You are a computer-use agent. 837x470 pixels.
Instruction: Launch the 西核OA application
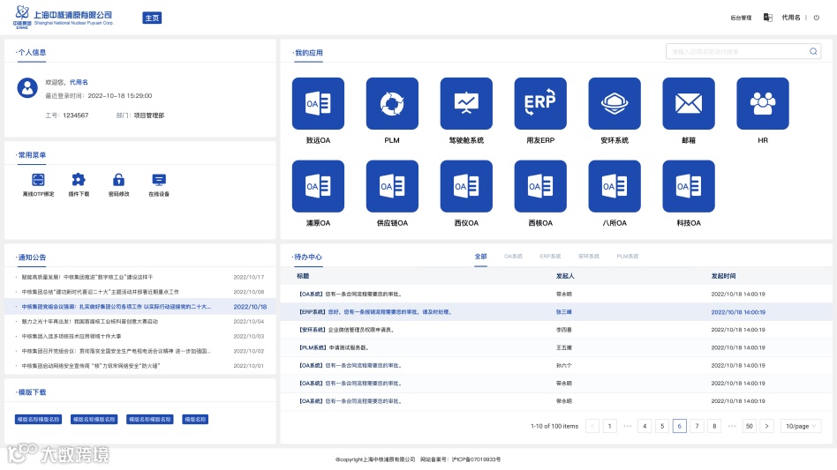[x=540, y=187]
